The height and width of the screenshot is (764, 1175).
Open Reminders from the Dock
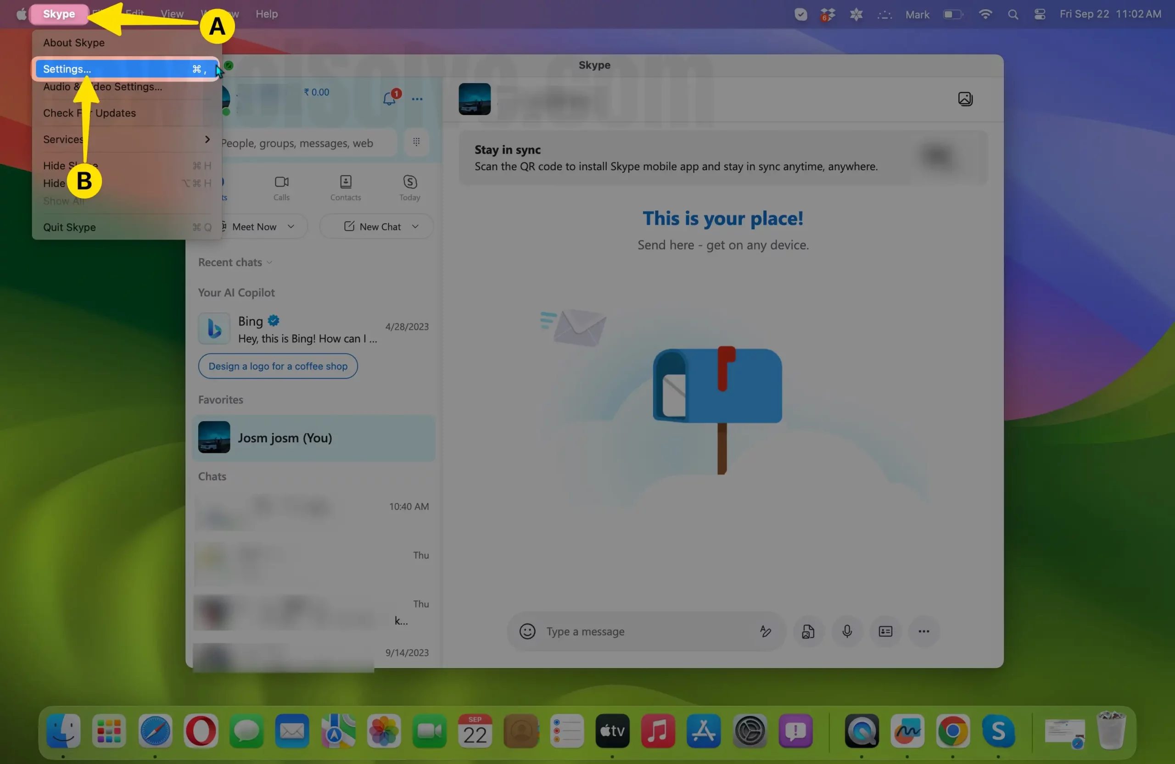(567, 731)
